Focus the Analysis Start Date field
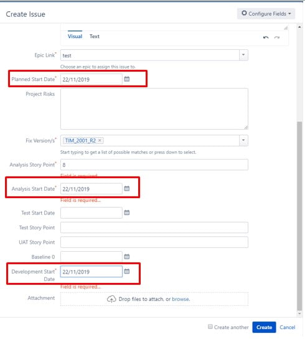 click(x=91, y=189)
